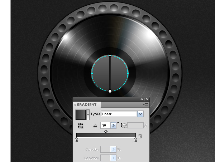
Task: Select the right gradient color stop
Action: click(135, 140)
